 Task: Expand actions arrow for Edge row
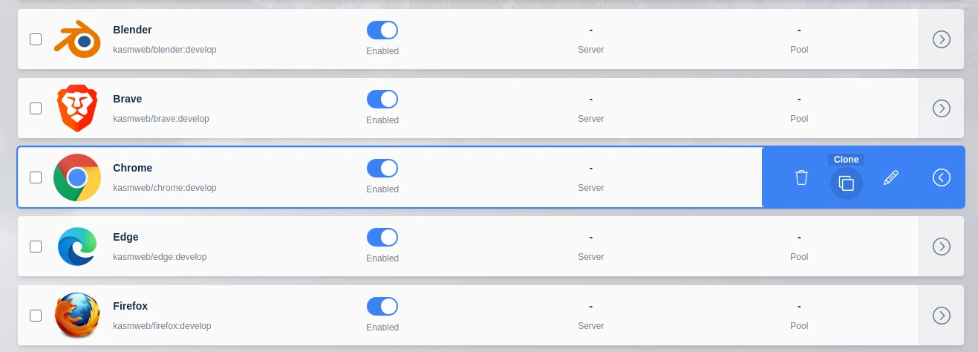tap(941, 247)
